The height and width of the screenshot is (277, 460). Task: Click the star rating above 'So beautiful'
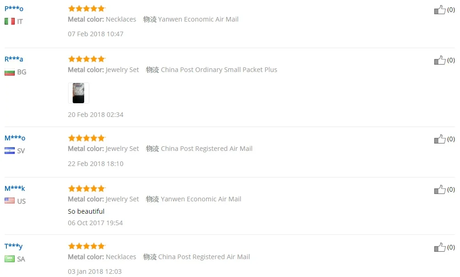(x=86, y=188)
